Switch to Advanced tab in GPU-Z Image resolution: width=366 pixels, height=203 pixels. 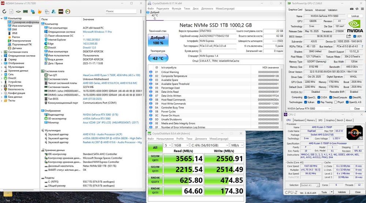pos(320,10)
